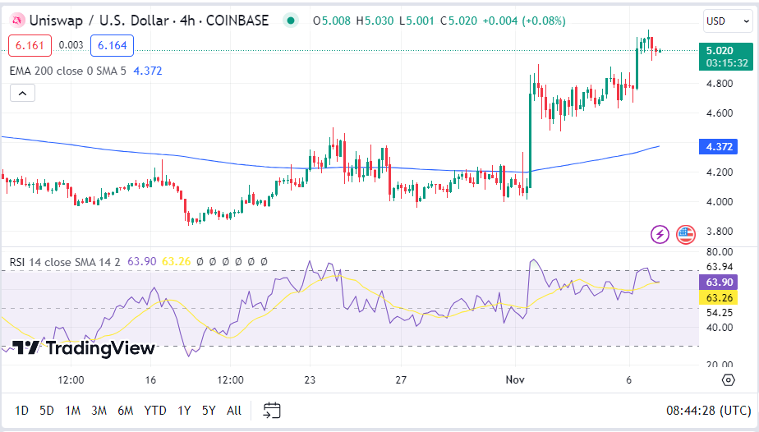Switch to the YTD time range
Screen dimensions: 759x432
point(155,410)
